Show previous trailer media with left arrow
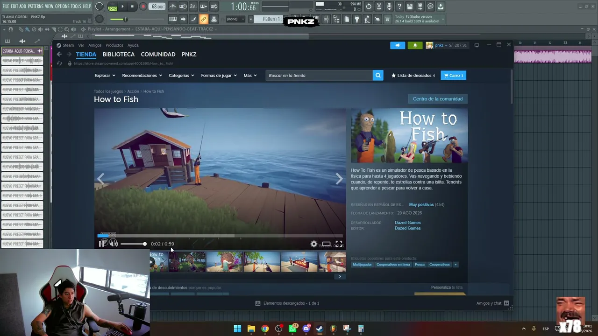Image resolution: width=598 pixels, height=336 pixels. [x=100, y=179]
